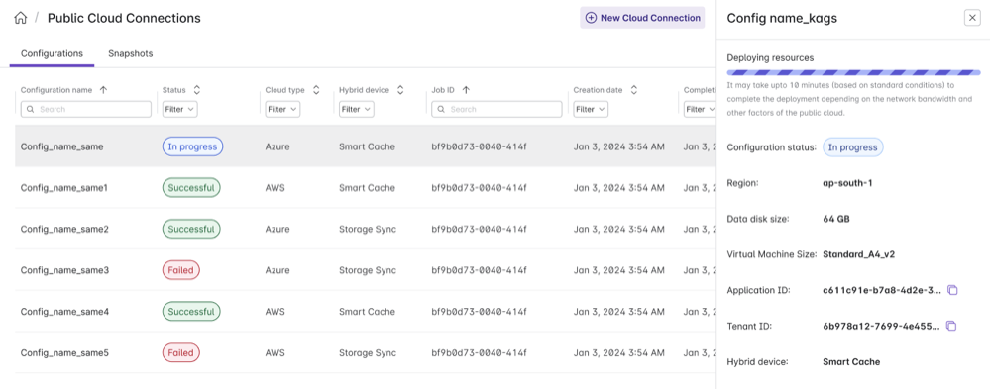Sort the Hybrid device column

pyautogui.click(x=400, y=90)
